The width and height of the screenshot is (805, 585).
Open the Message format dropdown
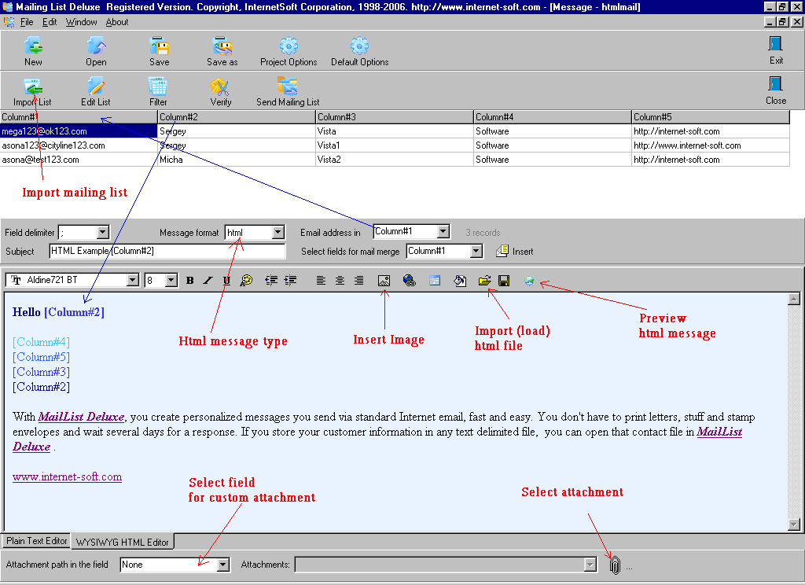pyautogui.click(x=276, y=232)
